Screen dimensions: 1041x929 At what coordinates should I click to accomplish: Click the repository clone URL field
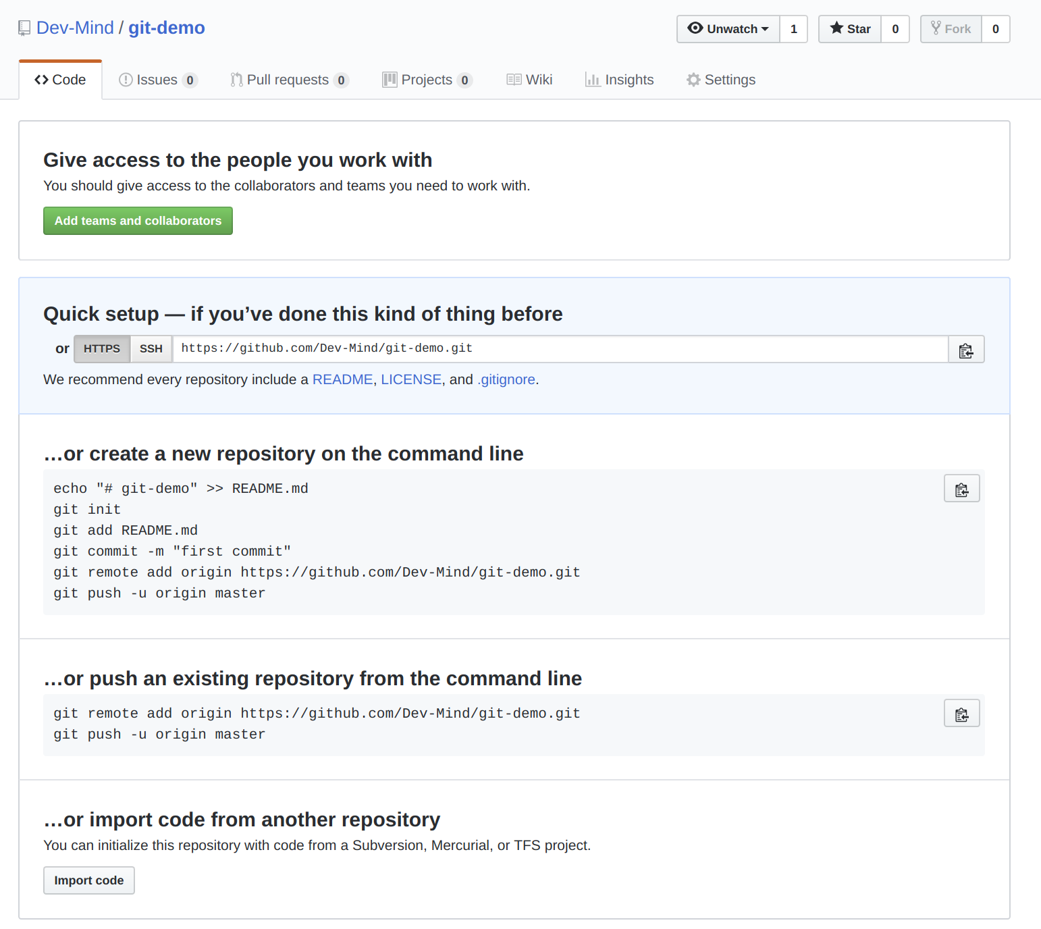pyautogui.click(x=560, y=349)
